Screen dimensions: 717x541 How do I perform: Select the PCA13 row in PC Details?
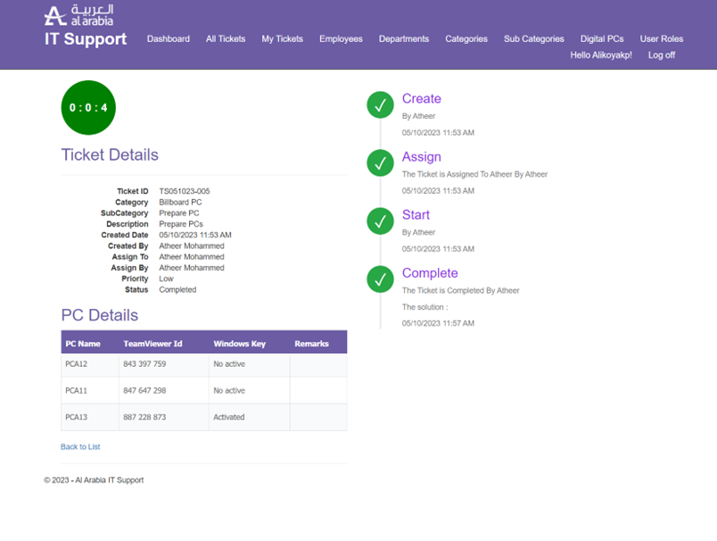(x=203, y=417)
